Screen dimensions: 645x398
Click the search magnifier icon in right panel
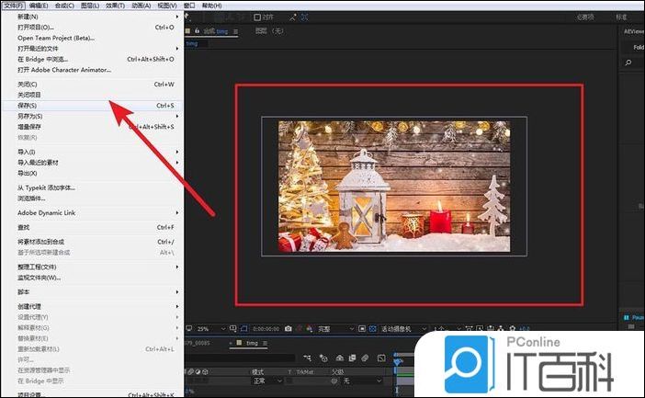[628, 63]
